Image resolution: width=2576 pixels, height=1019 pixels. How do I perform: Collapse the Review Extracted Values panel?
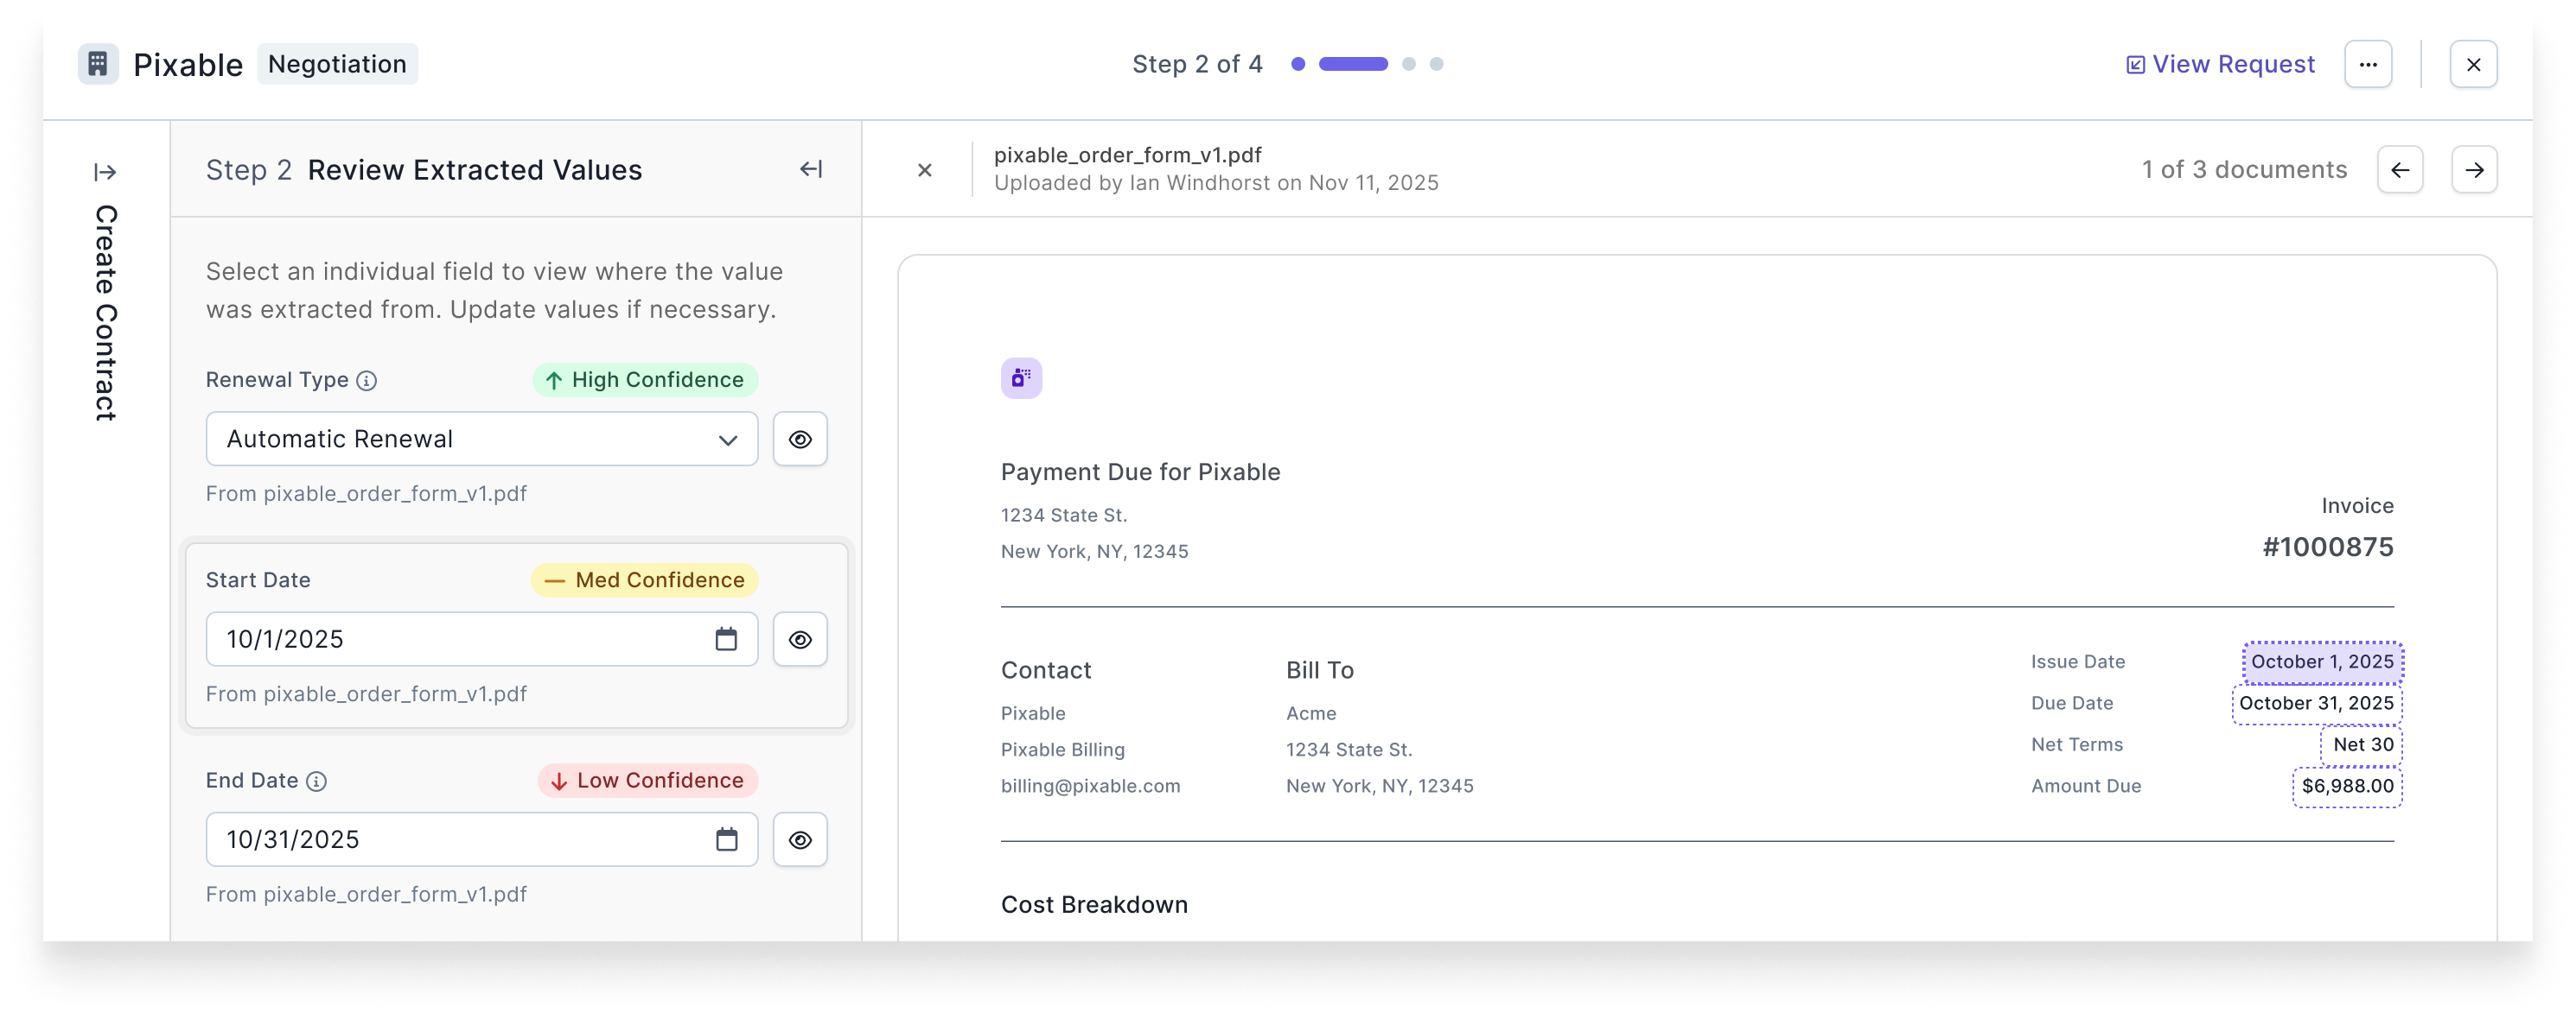point(810,169)
